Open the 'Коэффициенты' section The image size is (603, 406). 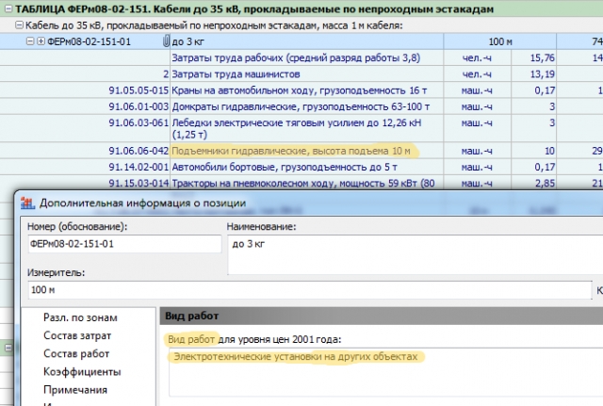[82, 372]
